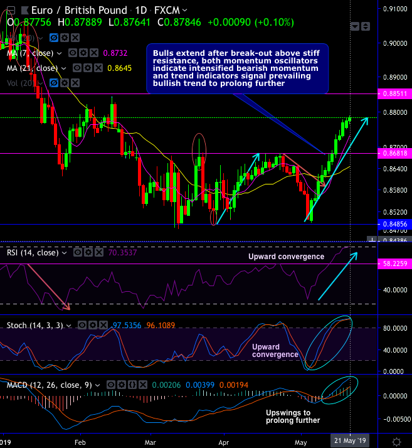Click the RSI value 70.3537
Screen dimensions: 412x448
[122, 253]
